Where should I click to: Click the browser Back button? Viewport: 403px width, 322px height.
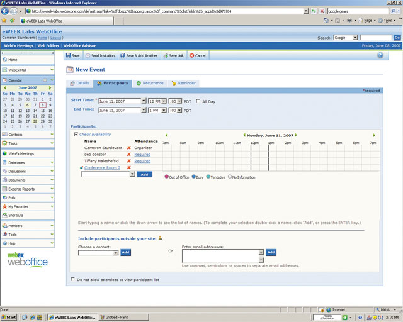pyautogui.click(x=5, y=11)
